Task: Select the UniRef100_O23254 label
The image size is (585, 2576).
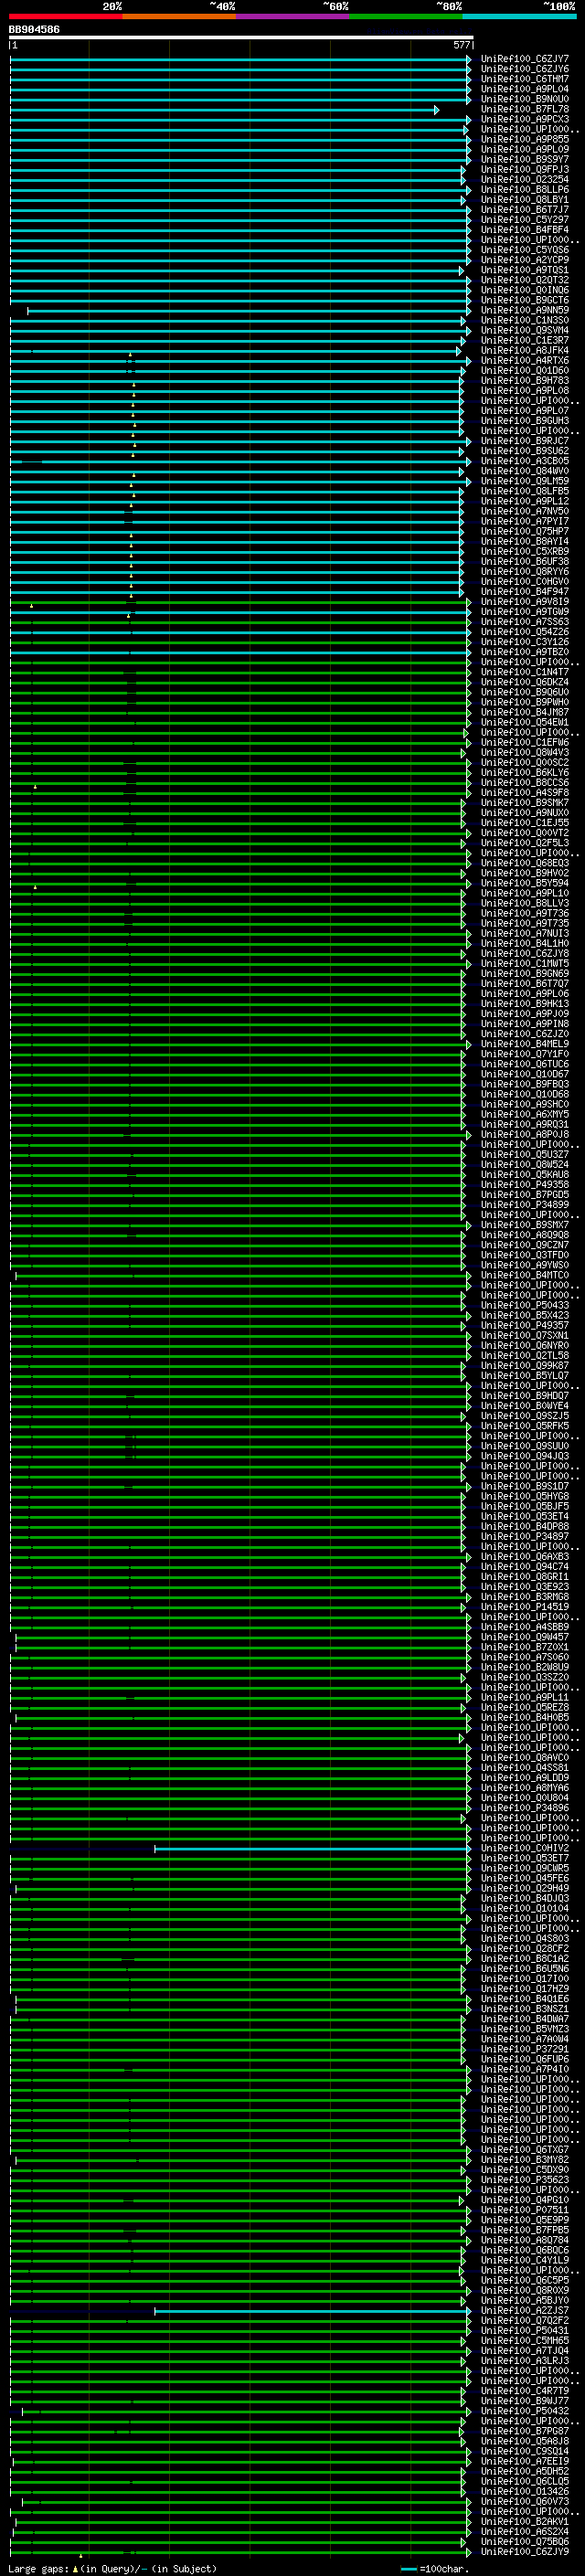Action: click(x=524, y=179)
